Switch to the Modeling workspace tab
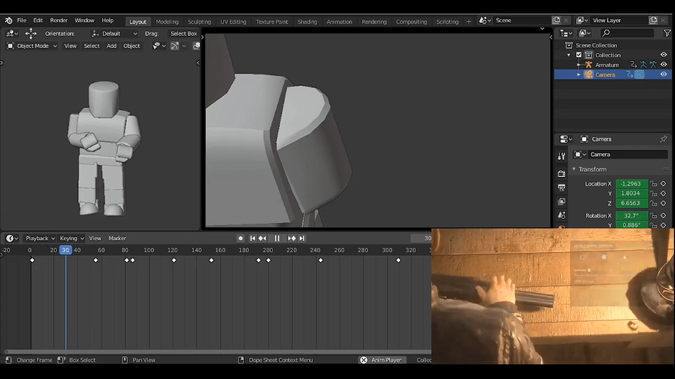The image size is (675, 379). click(x=167, y=22)
